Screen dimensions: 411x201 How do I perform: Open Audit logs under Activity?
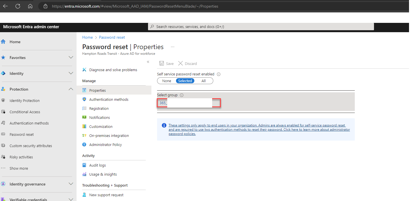click(x=97, y=165)
